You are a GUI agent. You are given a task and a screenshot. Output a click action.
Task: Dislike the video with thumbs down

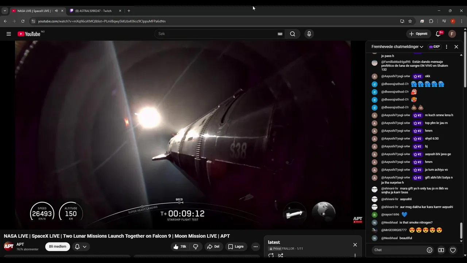[196, 247]
